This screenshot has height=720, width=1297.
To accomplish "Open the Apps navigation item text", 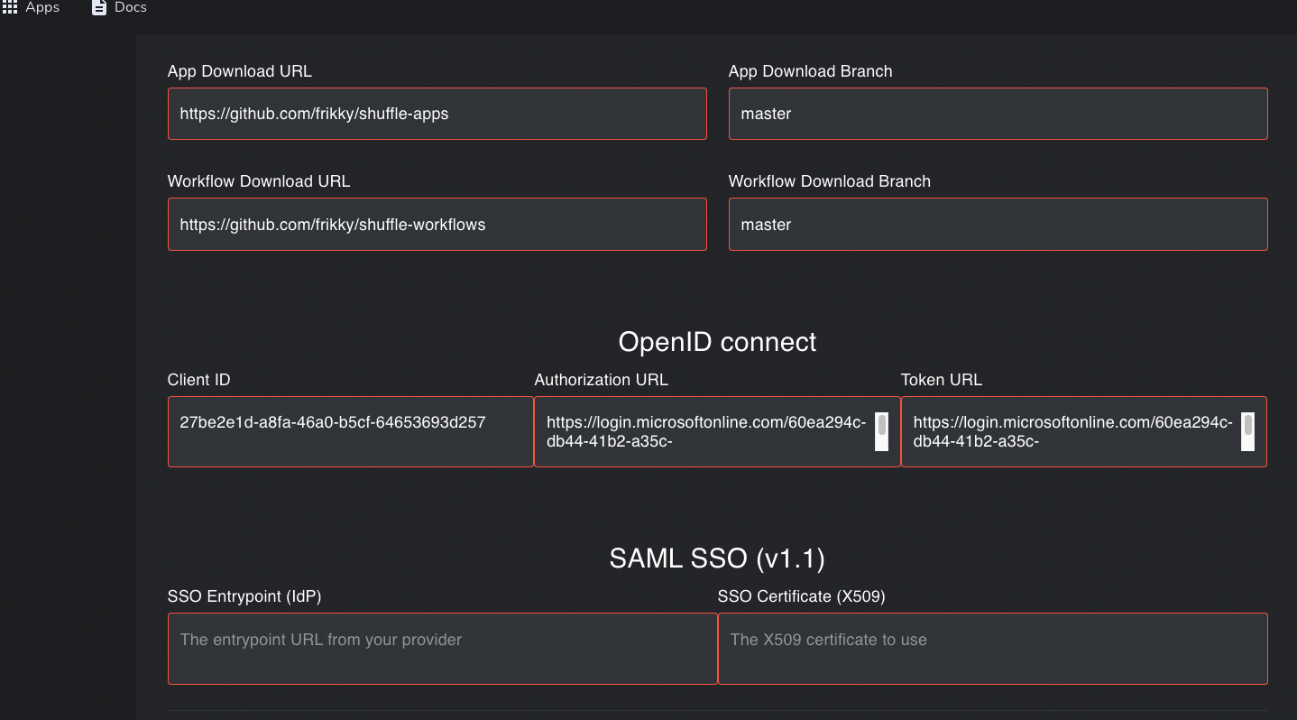I will pyautogui.click(x=42, y=7).
